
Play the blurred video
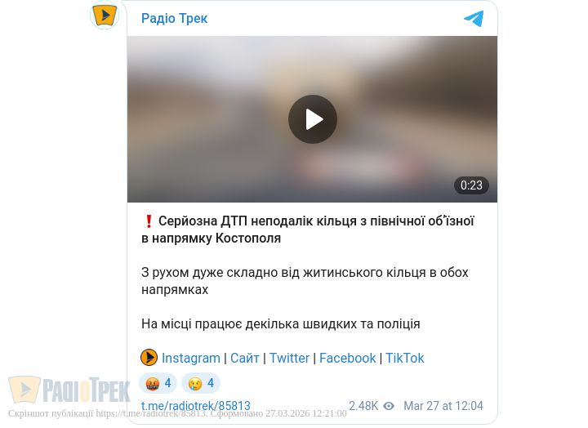pos(312,119)
